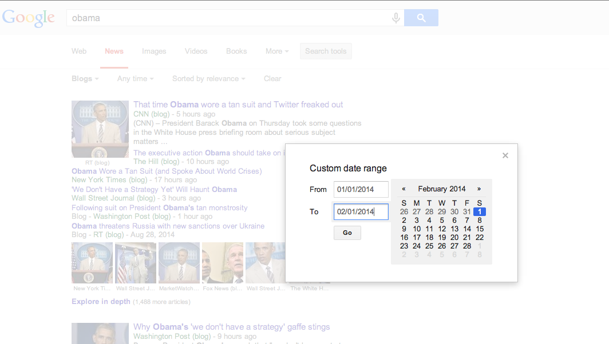Open 'Why Obama's we don't have a strategy' article
Viewport: 609px width, 344px height.
[x=231, y=327]
